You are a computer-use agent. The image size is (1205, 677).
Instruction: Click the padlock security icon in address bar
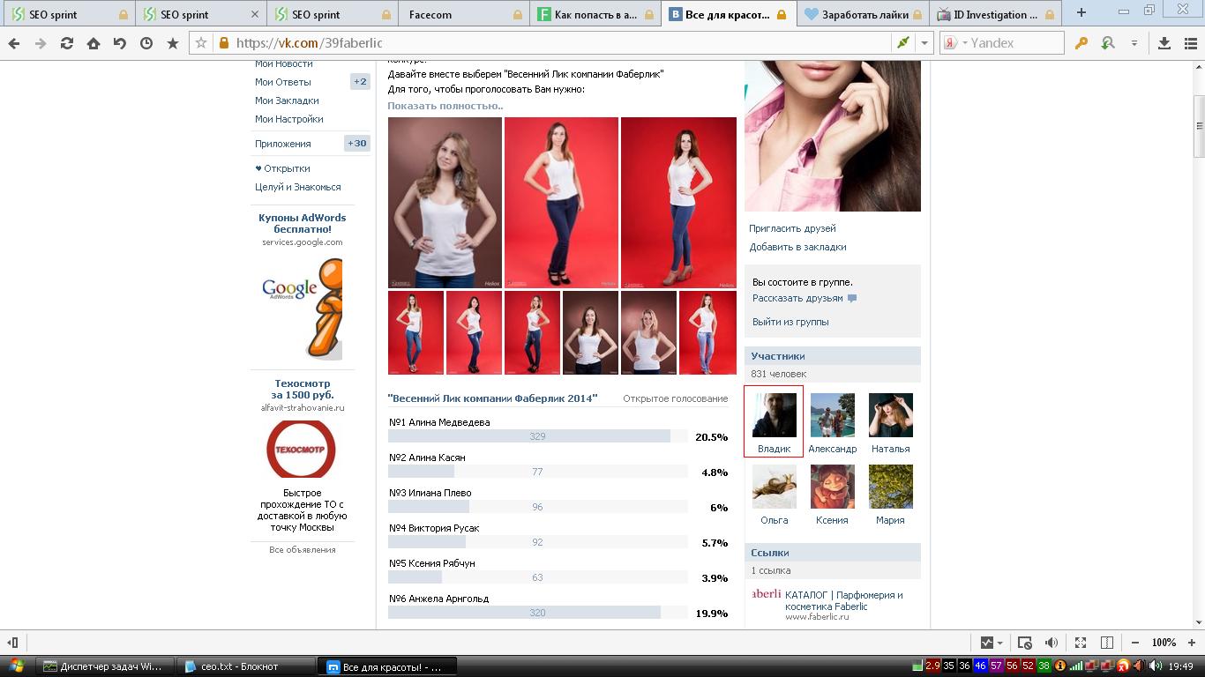[223, 43]
